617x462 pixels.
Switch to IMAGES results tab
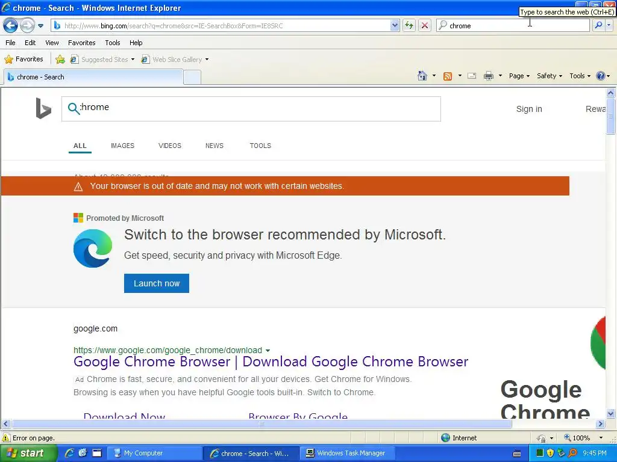(122, 146)
